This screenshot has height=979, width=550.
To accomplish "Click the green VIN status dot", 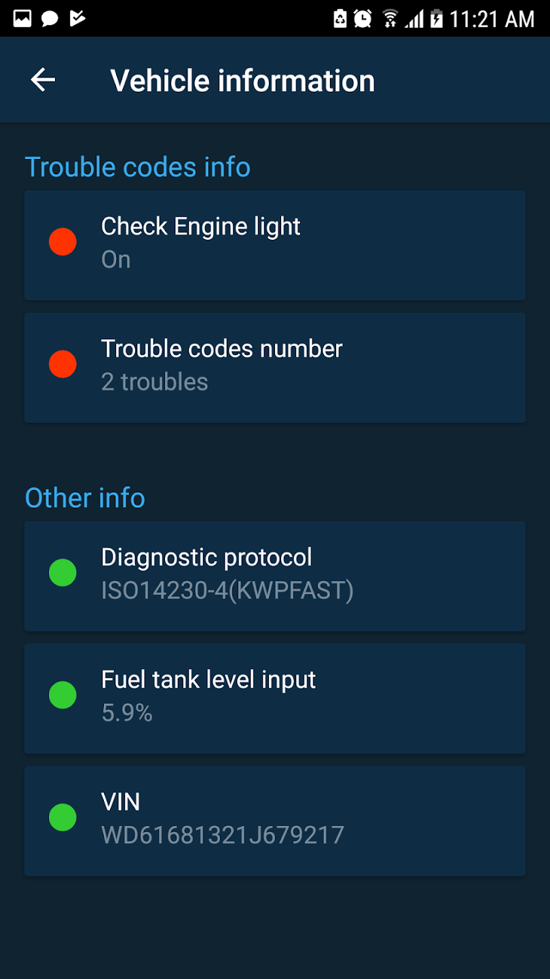I will point(62,818).
